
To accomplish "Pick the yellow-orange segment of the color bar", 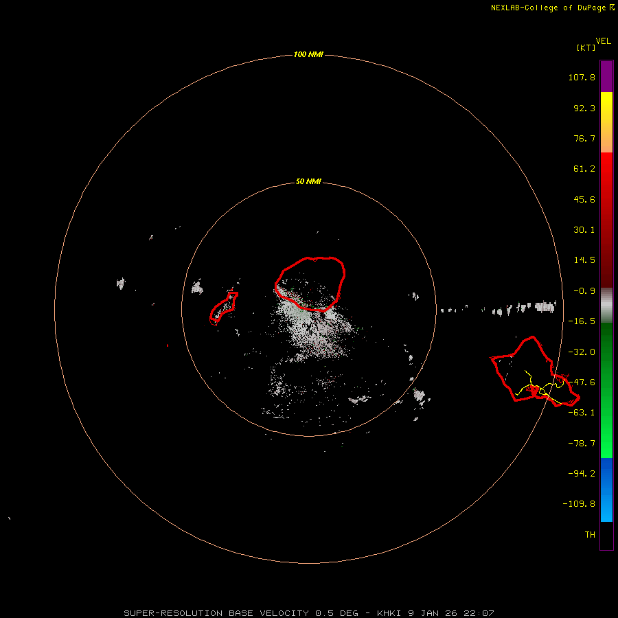I will pos(606,122).
